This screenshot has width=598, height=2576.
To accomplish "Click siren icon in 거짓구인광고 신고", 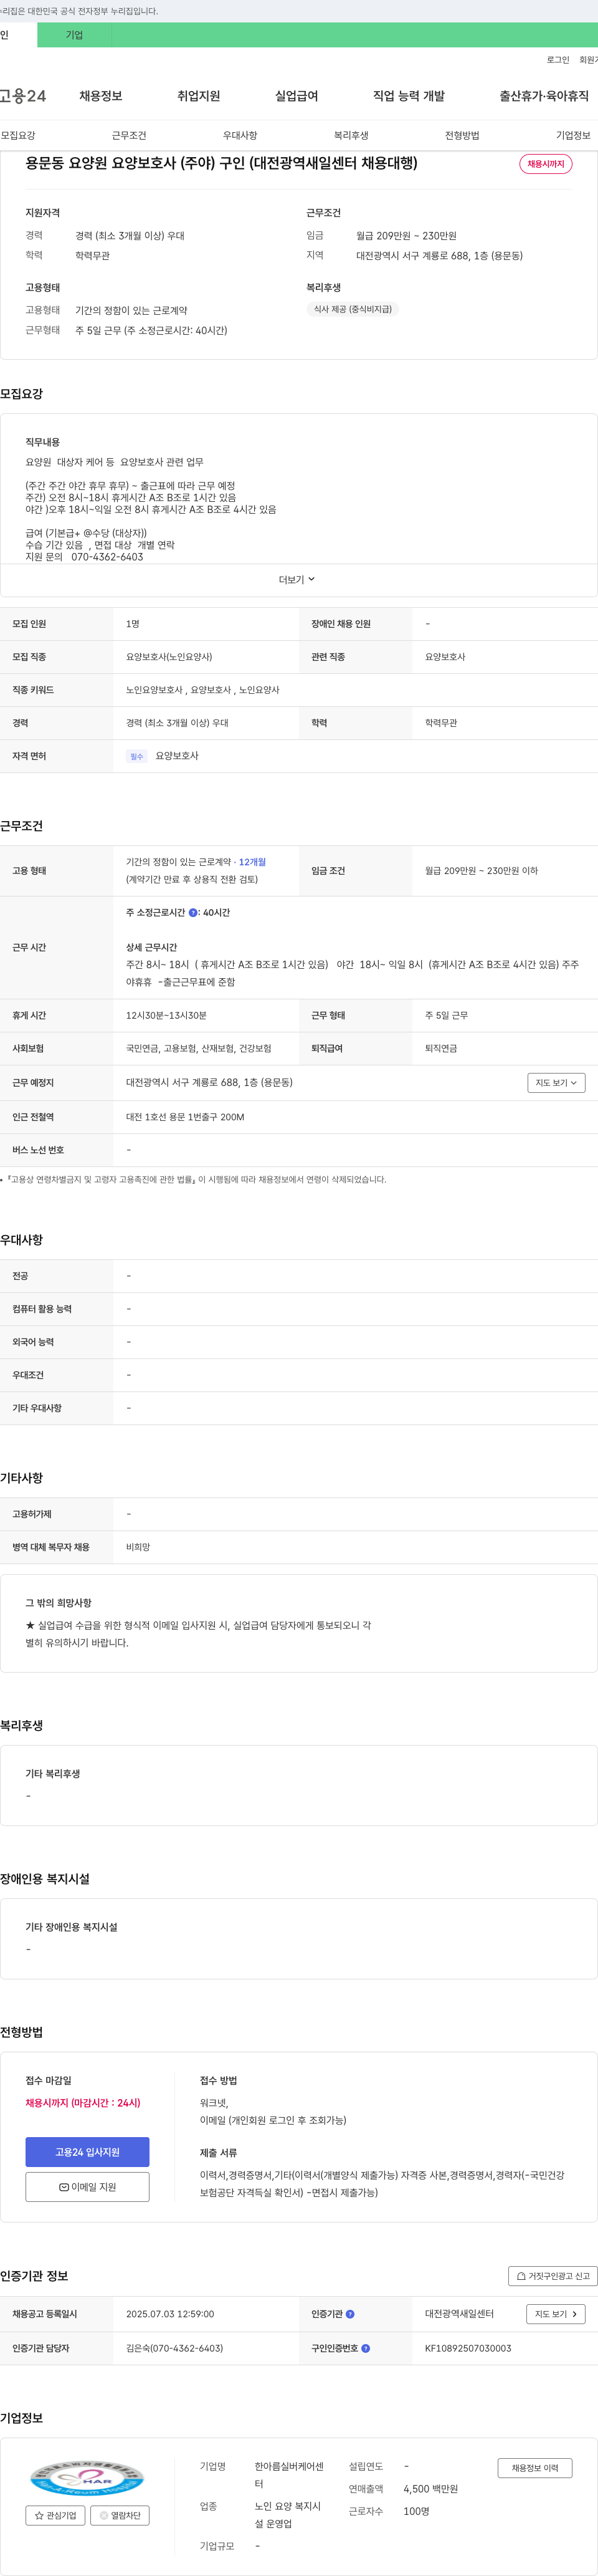I will 521,2276.
